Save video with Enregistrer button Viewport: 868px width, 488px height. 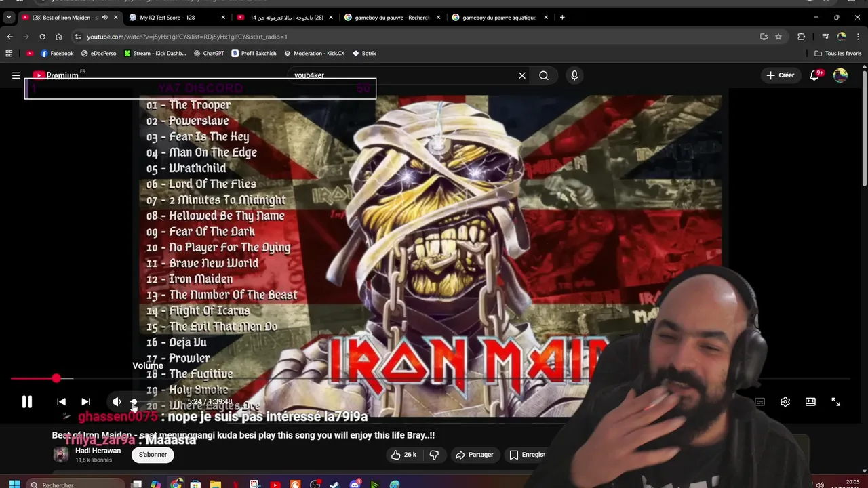tap(528, 455)
